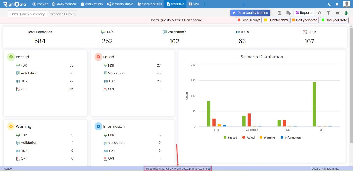This screenshot has height=171, width=353.
Task: Click the save report icon
Action: point(289,13)
